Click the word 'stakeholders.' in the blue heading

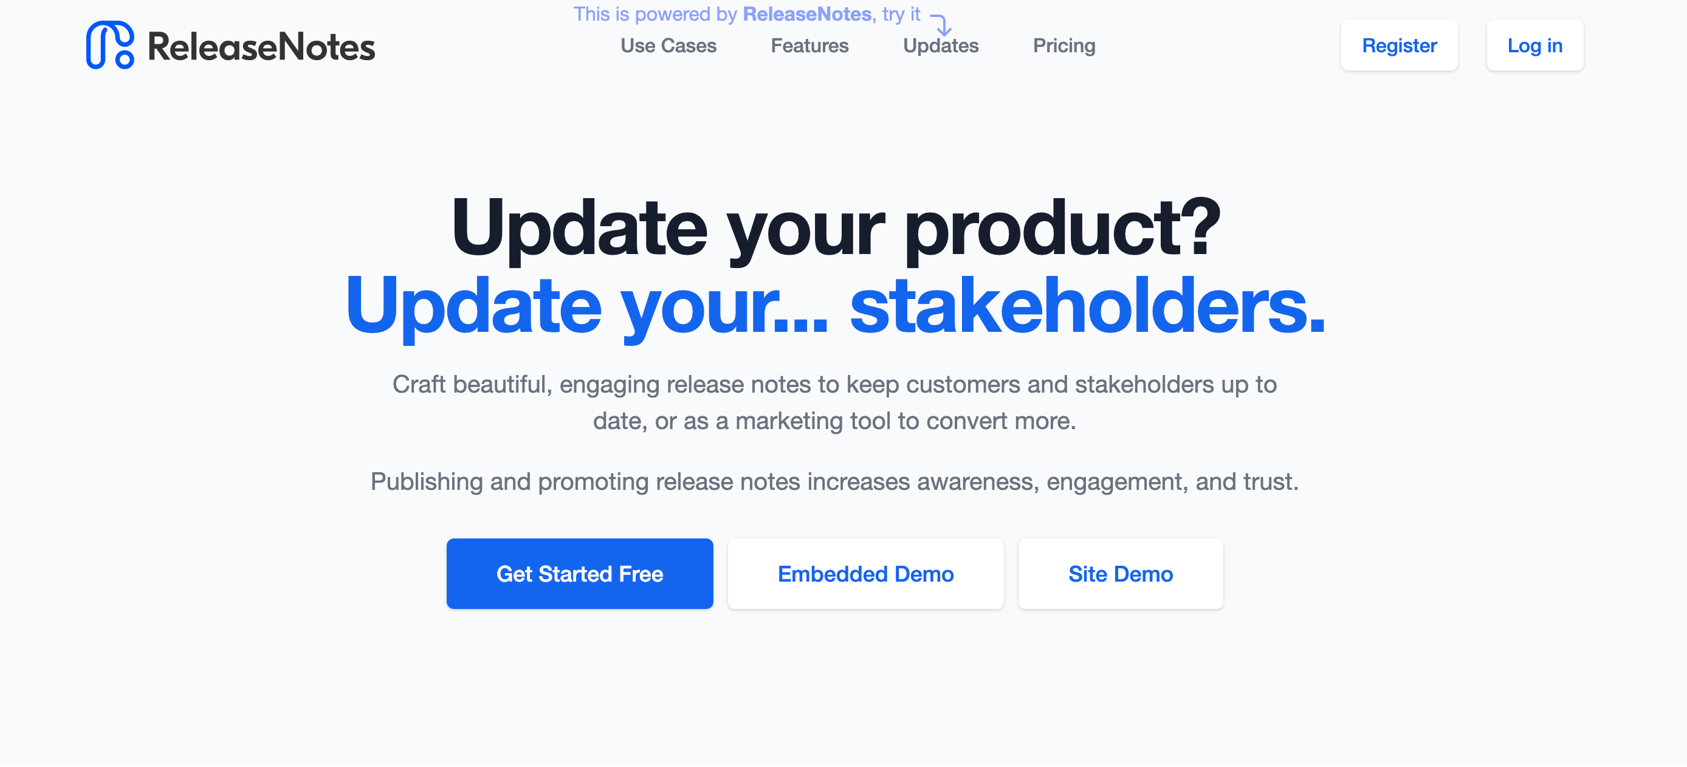[x=1088, y=305]
